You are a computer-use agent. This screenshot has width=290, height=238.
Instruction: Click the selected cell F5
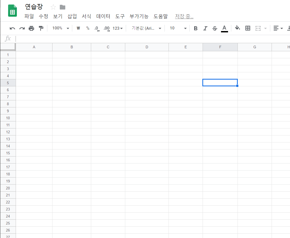coord(220,83)
